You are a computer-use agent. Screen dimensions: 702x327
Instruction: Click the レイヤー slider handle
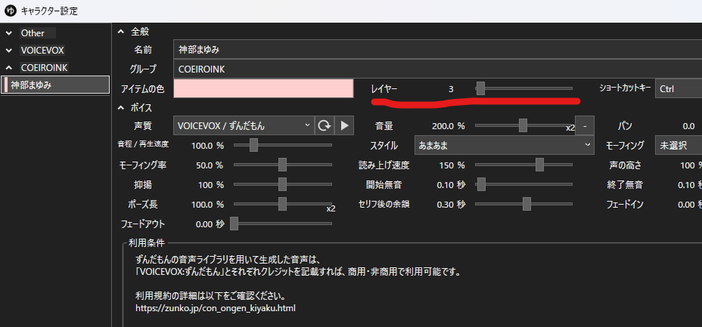coord(480,88)
